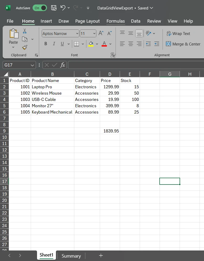Open the Name Box dropdown arrow
The height and width of the screenshot is (261, 204).
pos(32,65)
